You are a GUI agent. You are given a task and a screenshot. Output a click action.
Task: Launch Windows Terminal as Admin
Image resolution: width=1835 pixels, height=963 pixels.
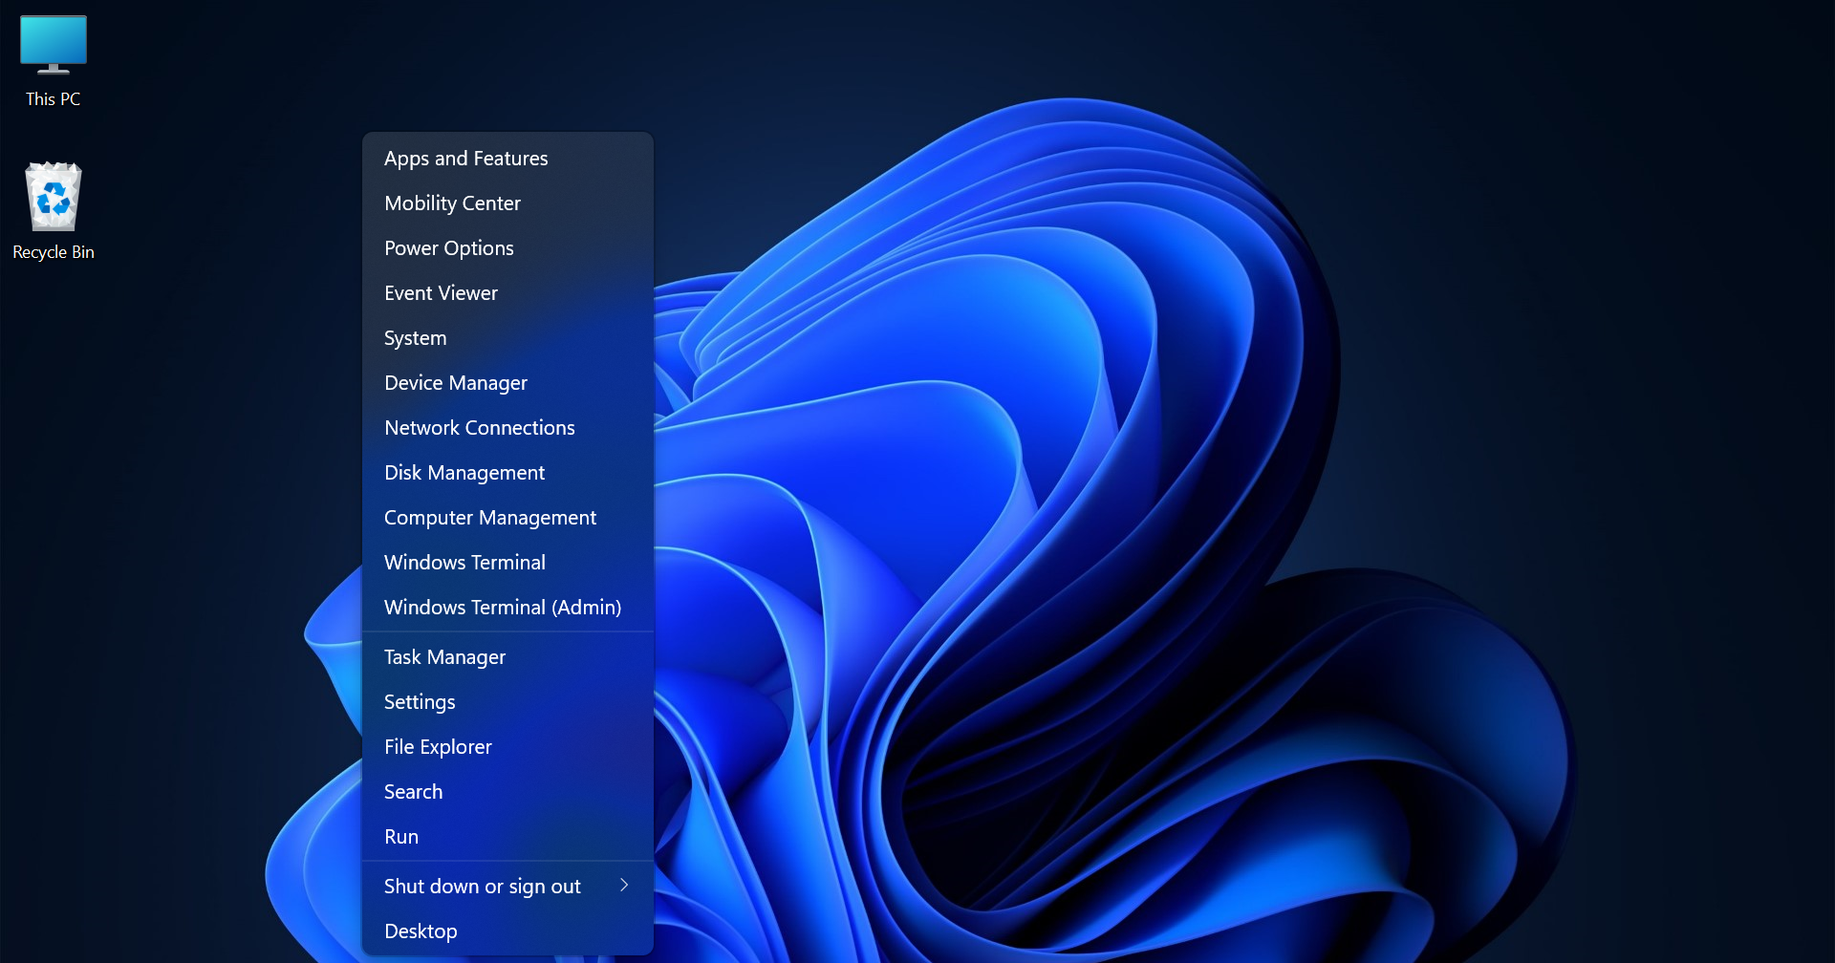point(503,607)
